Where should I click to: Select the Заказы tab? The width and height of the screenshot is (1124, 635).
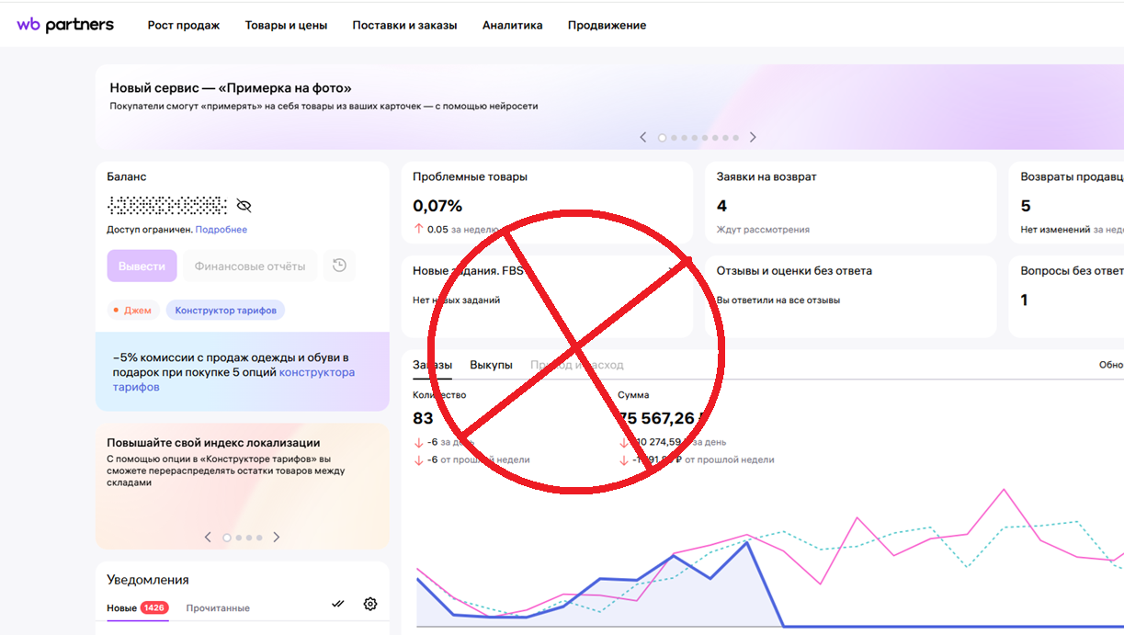pos(431,364)
